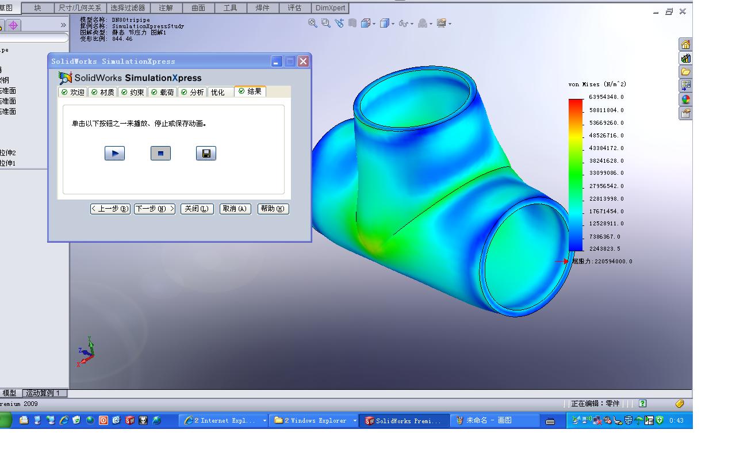
Task: Open the 焊件 toolbar tab
Action: (263, 8)
